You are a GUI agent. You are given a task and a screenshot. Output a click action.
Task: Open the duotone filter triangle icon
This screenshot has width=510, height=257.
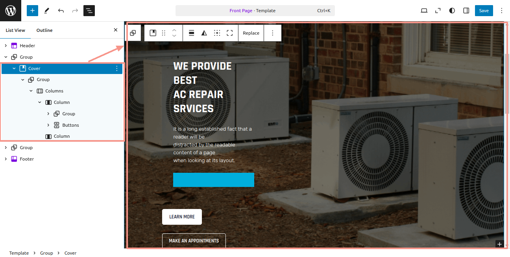[x=204, y=33]
